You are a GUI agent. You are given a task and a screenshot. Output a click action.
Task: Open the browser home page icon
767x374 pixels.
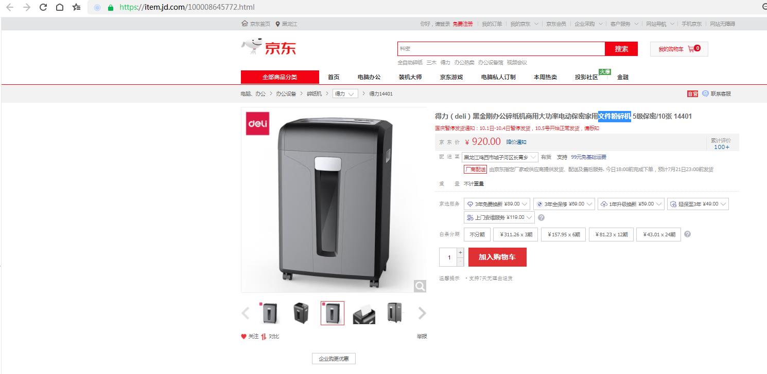(x=60, y=7)
